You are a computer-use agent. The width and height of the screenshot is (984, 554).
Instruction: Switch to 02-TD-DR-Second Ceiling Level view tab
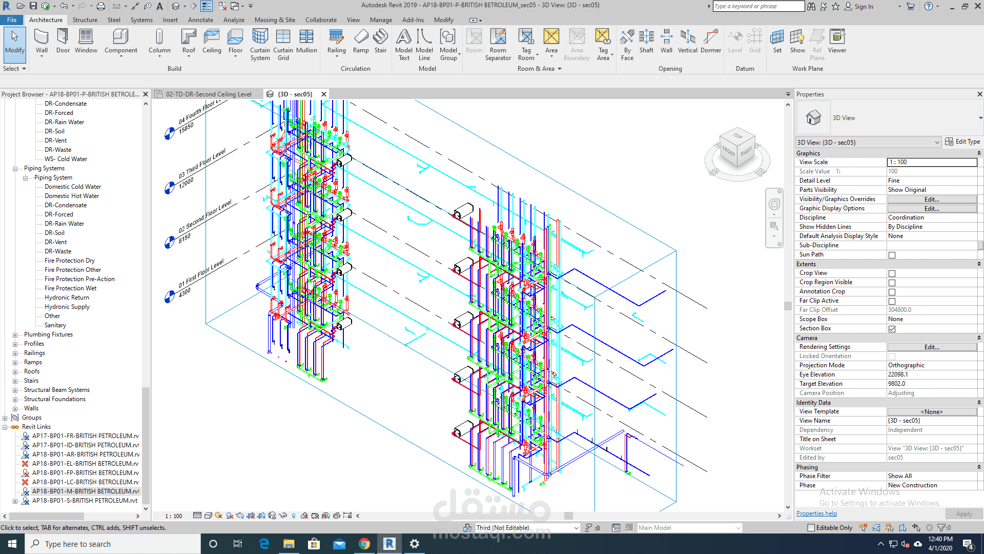coord(208,94)
